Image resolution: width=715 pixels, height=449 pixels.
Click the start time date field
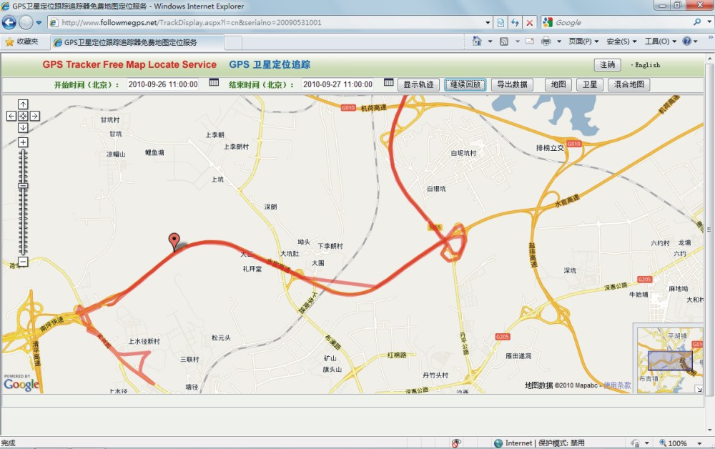pyautogui.click(x=163, y=84)
